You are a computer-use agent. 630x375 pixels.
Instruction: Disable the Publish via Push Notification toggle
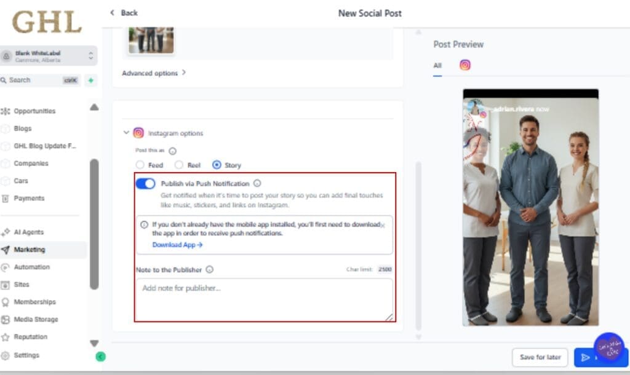click(x=145, y=184)
